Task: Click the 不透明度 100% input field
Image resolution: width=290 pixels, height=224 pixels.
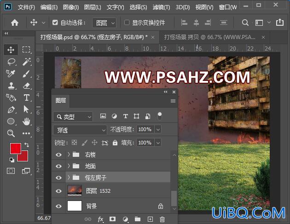Action: coord(145,129)
